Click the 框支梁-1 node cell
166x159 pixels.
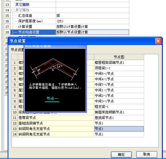119,107
